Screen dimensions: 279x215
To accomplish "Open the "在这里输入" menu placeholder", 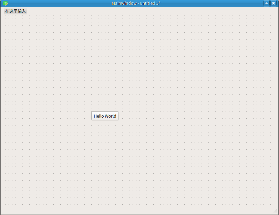I will pyautogui.click(x=15, y=11).
